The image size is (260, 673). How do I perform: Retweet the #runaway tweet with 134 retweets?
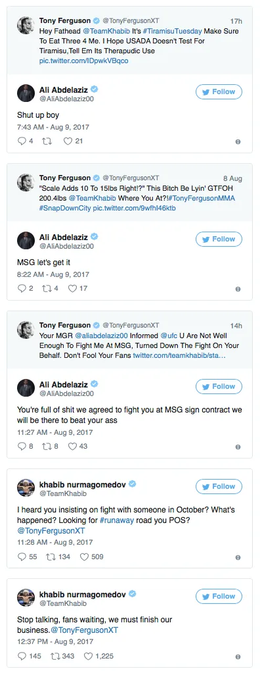coord(51,557)
